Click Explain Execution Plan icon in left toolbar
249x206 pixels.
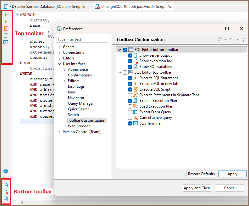click(x=6, y=36)
